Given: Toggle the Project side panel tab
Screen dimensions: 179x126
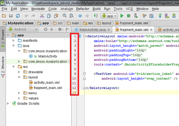Looking at the screenshot, I should coord(3,39).
